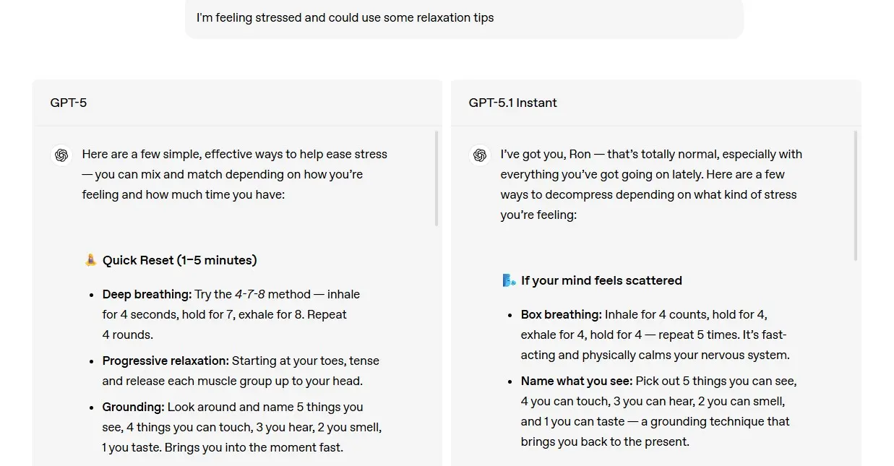Click the bold "Name what you see:" label
Screen dimensions: 894x466
click(576, 381)
